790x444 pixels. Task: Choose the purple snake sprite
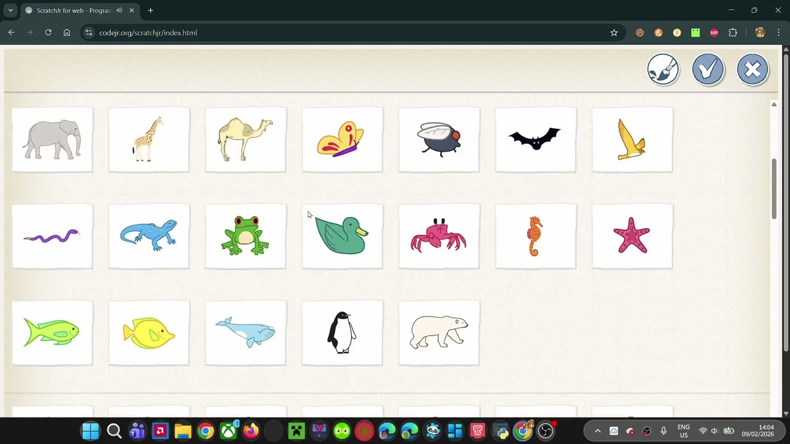[52, 237]
